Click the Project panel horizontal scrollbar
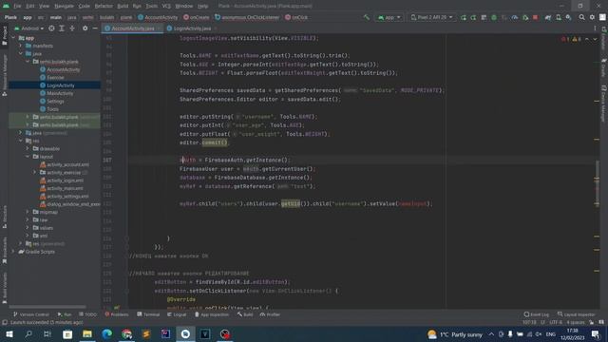The image size is (608, 342). pyautogui.click(x=47, y=307)
